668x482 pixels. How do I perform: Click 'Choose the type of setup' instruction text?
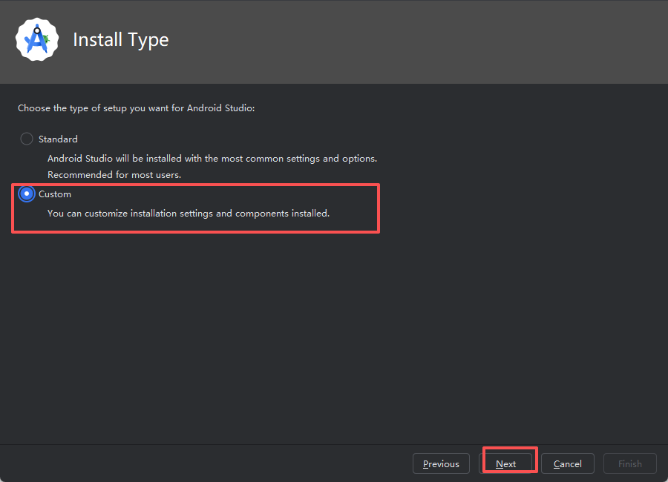137,108
